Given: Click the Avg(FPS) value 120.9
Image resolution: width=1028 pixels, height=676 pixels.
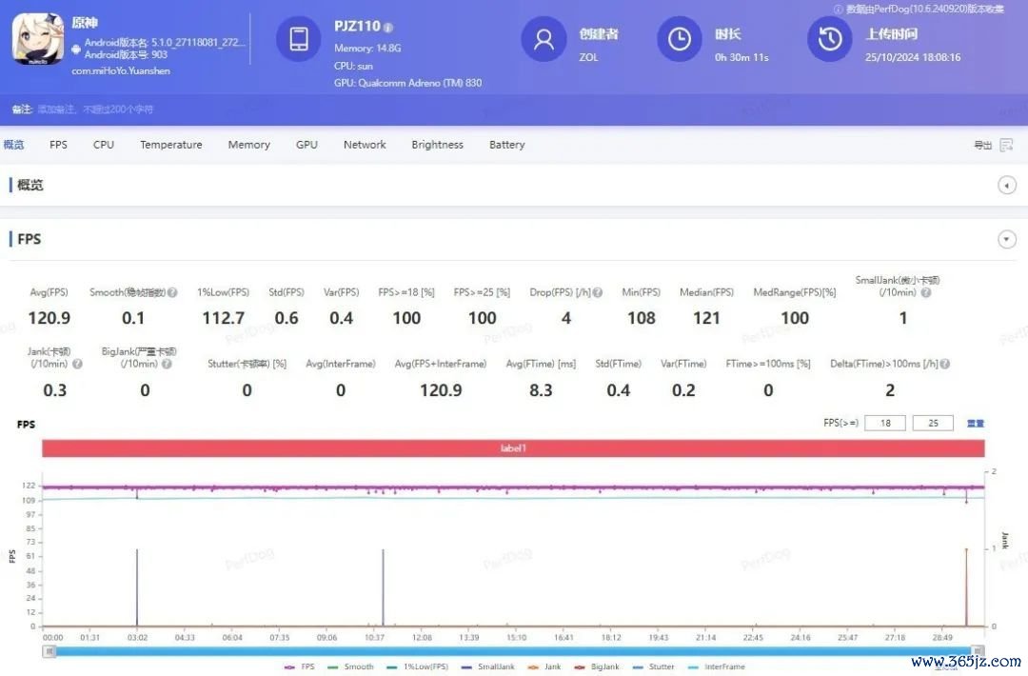Looking at the screenshot, I should pos(49,318).
